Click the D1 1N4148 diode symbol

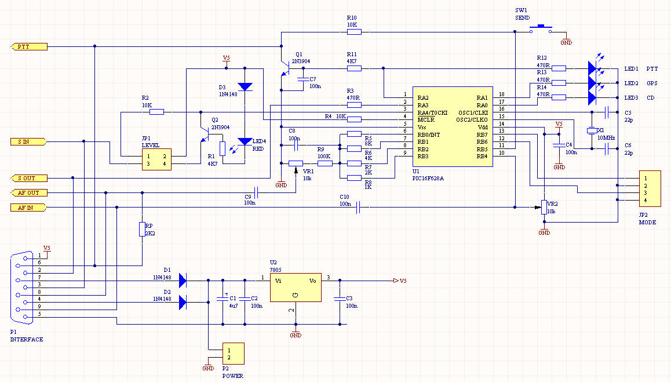pos(183,281)
